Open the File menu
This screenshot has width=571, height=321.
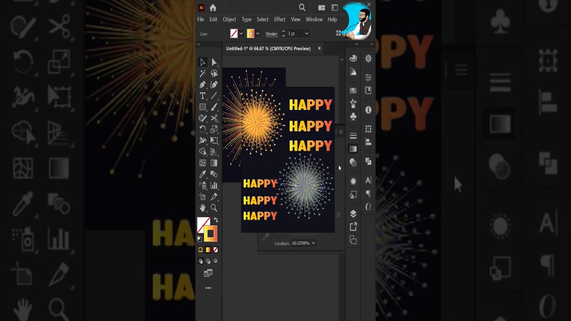201,20
